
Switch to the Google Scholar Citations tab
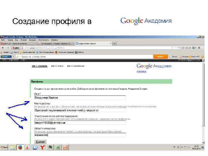point(94,44)
